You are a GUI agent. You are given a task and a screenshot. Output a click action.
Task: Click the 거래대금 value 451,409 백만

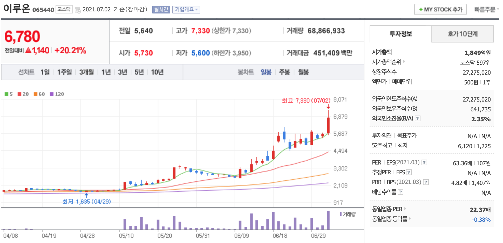(333, 53)
